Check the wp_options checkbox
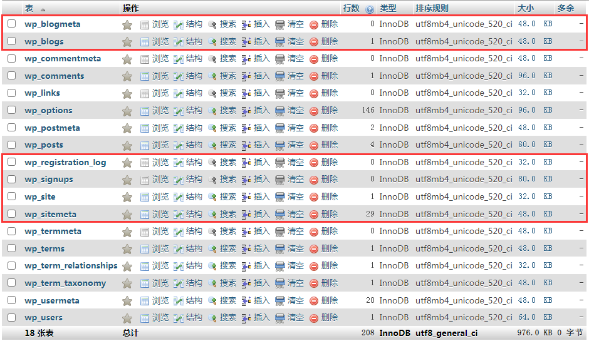 (12, 110)
